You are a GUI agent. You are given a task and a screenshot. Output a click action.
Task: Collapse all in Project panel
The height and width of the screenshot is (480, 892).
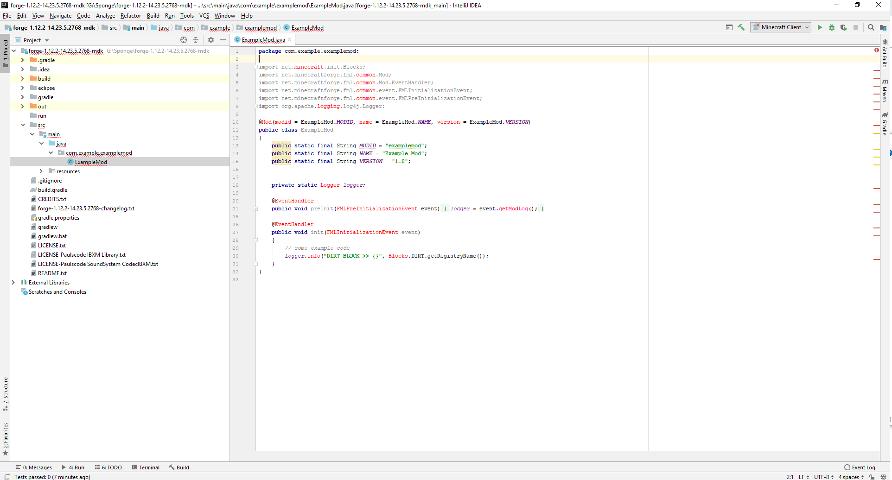[x=196, y=40]
